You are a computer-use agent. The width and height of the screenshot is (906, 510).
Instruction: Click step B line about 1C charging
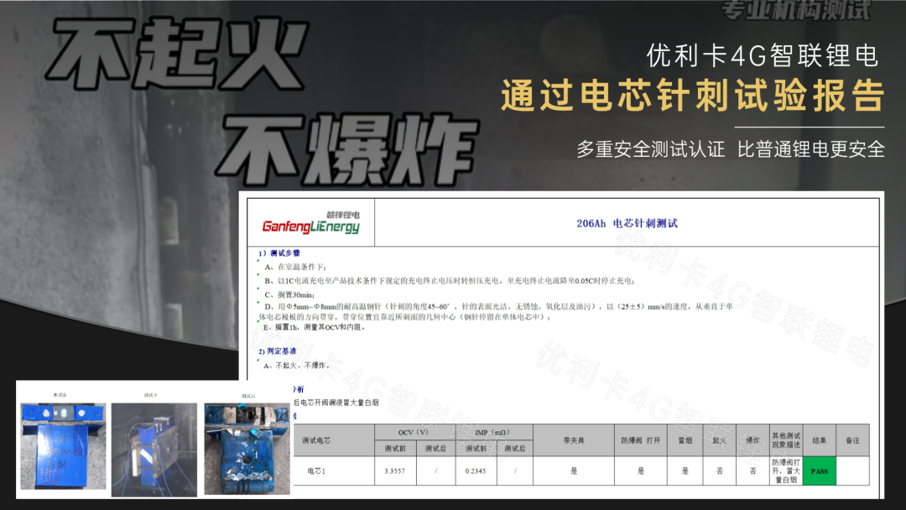tap(450, 281)
